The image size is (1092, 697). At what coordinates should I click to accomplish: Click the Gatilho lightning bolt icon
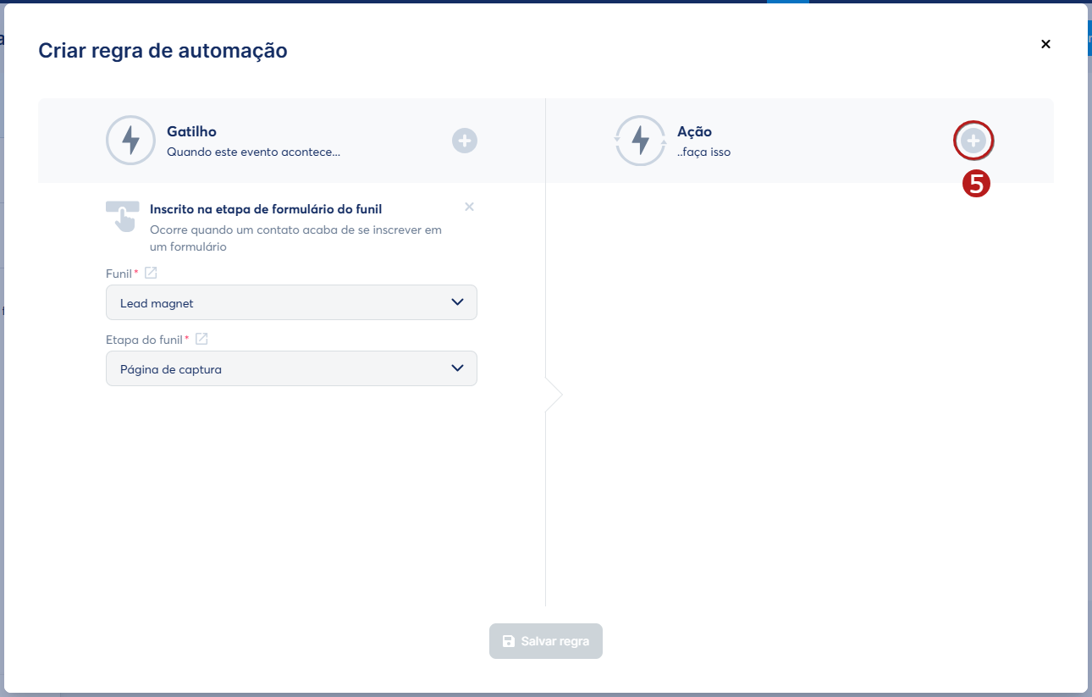(130, 141)
